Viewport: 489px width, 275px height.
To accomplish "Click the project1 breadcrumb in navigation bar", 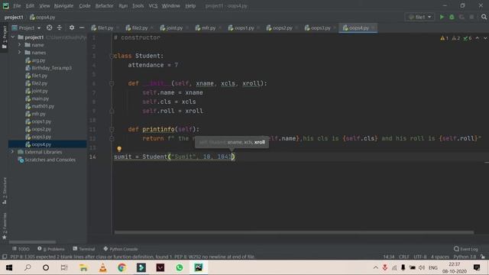I will [14, 17].
